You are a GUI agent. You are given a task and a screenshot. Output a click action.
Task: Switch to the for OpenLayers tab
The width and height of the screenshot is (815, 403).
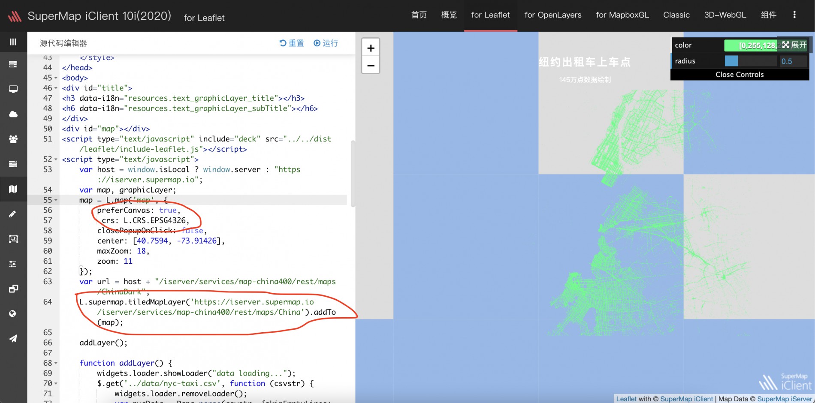pyautogui.click(x=553, y=15)
